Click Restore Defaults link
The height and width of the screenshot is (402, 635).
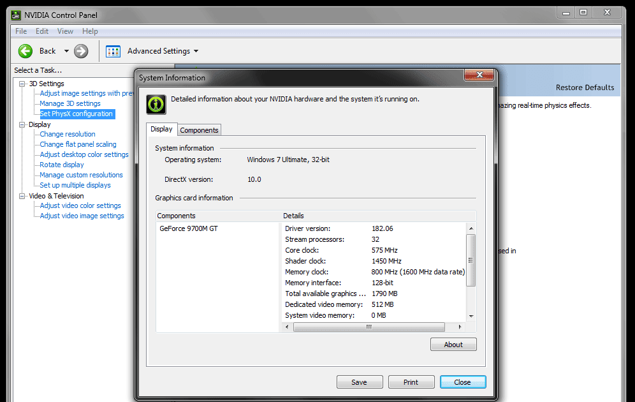585,87
